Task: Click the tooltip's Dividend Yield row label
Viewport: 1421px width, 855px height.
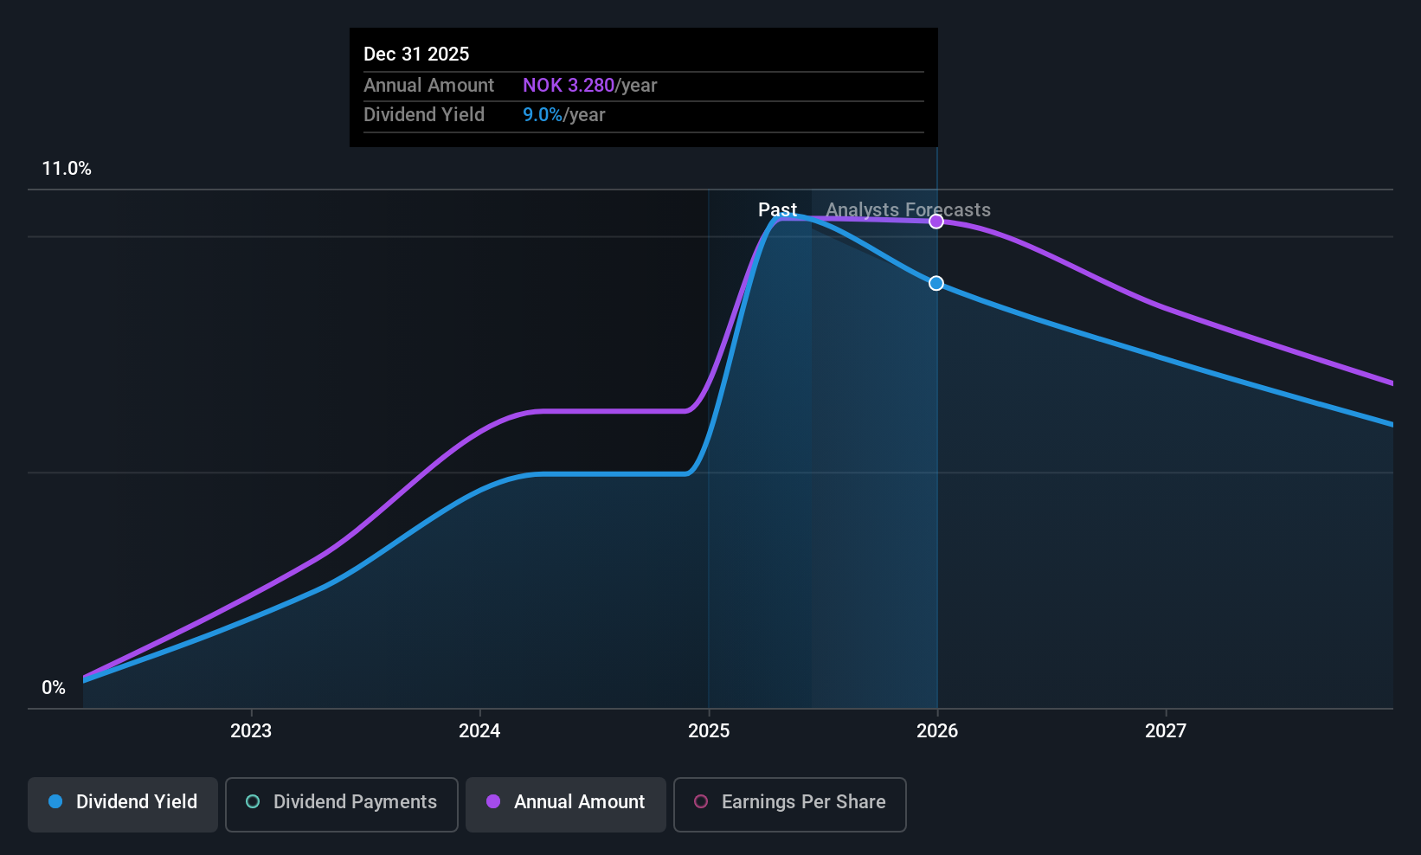Action: tap(424, 115)
